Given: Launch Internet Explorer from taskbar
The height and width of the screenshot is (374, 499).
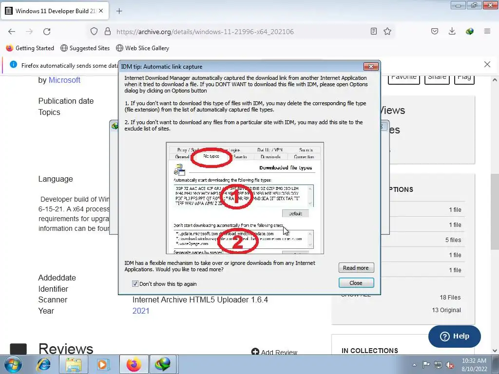Looking at the screenshot, I should pyautogui.click(x=43, y=364).
